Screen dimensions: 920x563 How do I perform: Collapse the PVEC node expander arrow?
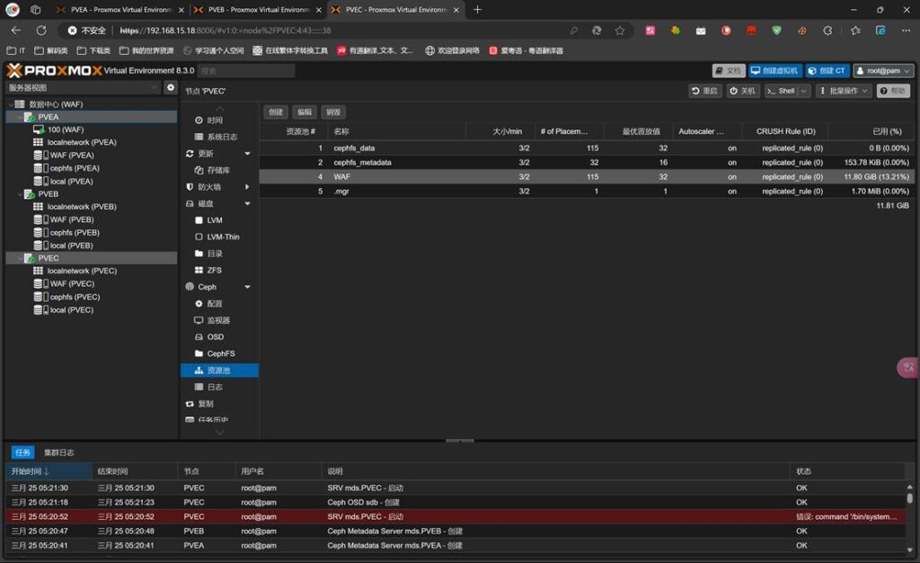[x=20, y=258]
